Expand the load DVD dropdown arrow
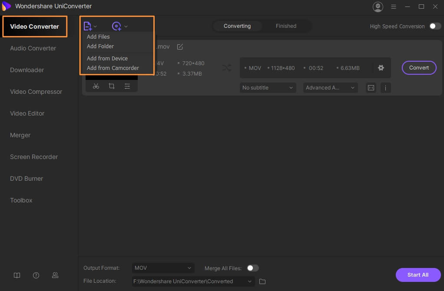 pos(126,26)
